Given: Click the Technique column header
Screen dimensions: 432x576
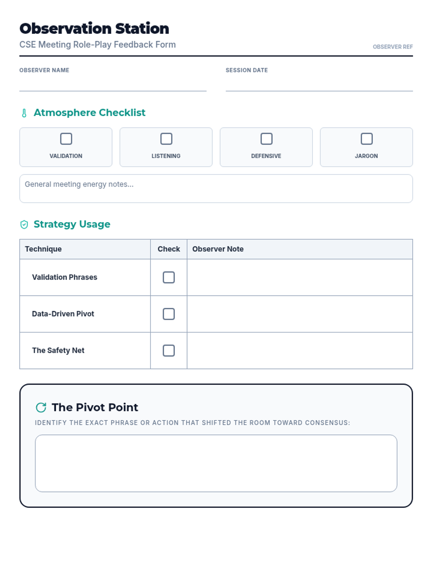Looking at the screenshot, I should 43,249.
